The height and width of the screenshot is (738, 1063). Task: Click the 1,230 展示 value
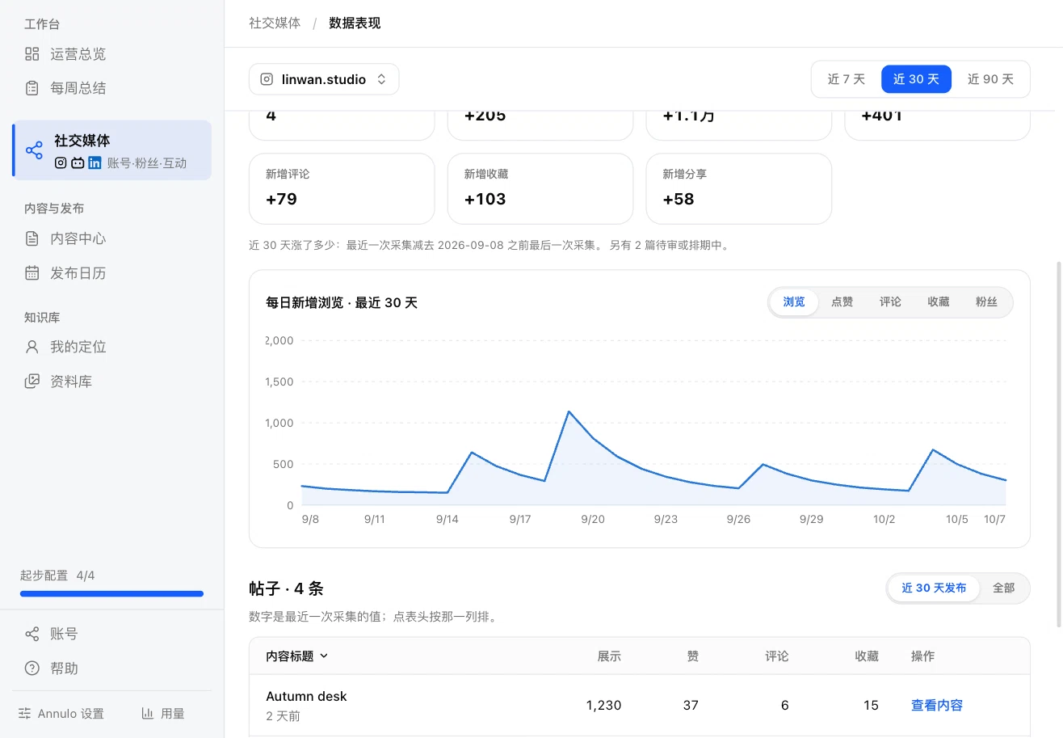[x=603, y=705]
